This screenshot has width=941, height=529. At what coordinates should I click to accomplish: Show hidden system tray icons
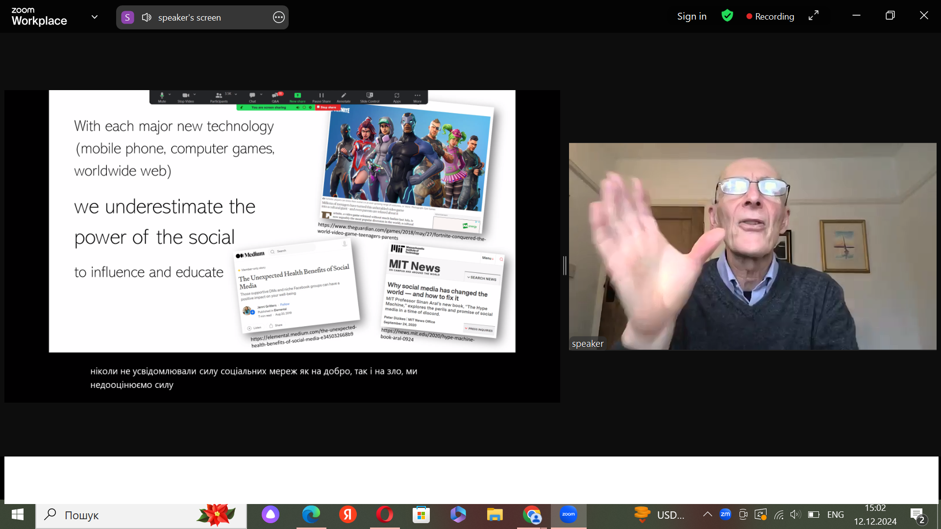707,514
